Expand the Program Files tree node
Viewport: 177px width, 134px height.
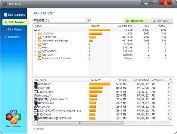(x=35, y=37)
